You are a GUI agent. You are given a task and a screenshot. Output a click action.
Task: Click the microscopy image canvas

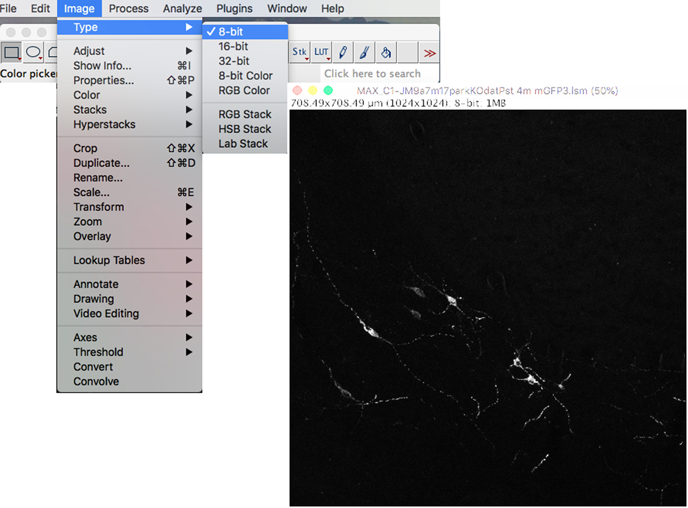click(x=488, y=308)
